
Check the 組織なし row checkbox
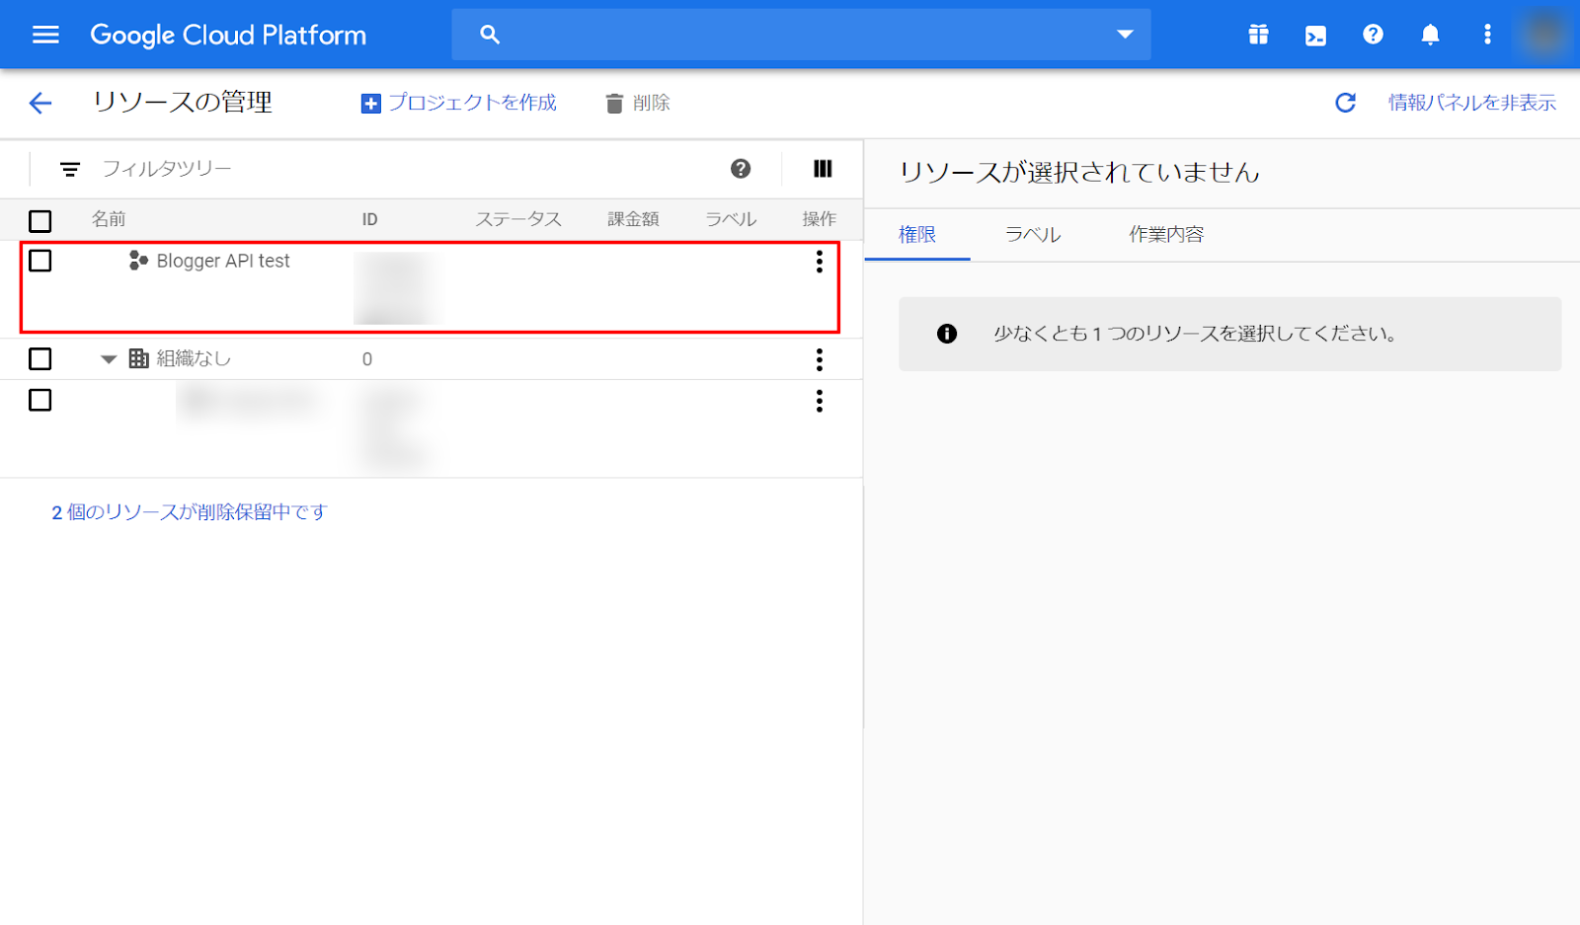(x=40, y=358)
